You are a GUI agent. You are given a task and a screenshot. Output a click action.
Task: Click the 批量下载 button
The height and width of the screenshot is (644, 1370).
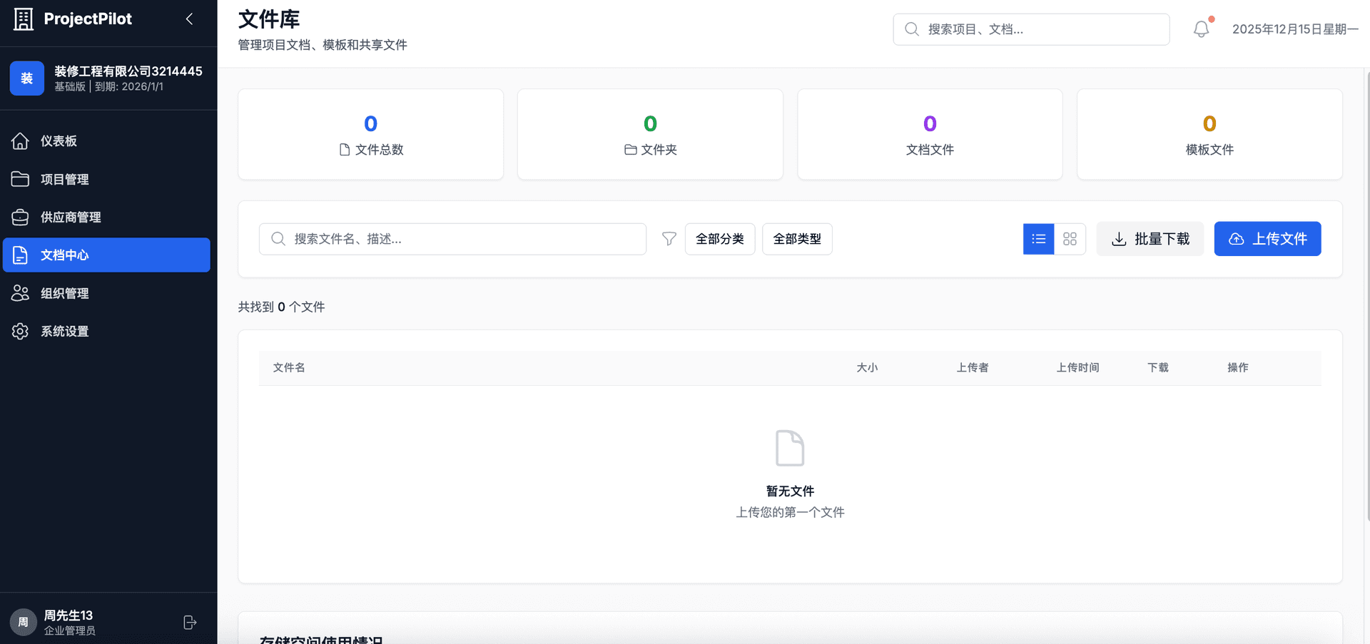[x=1150, y=239]
